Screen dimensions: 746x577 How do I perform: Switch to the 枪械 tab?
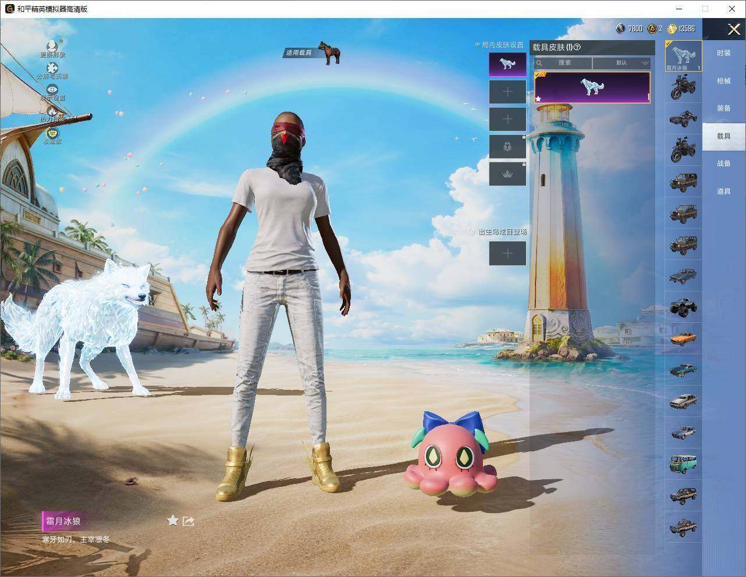[x=724, y=81]
